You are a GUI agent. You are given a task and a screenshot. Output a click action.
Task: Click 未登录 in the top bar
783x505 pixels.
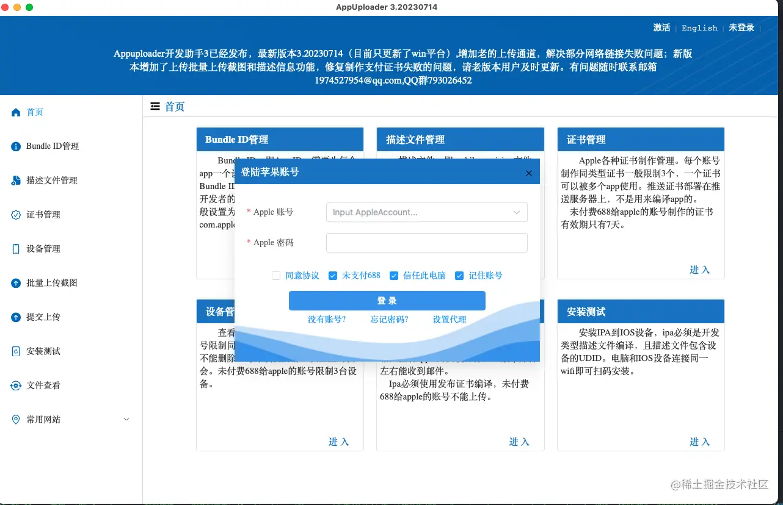tap(741, 28)
